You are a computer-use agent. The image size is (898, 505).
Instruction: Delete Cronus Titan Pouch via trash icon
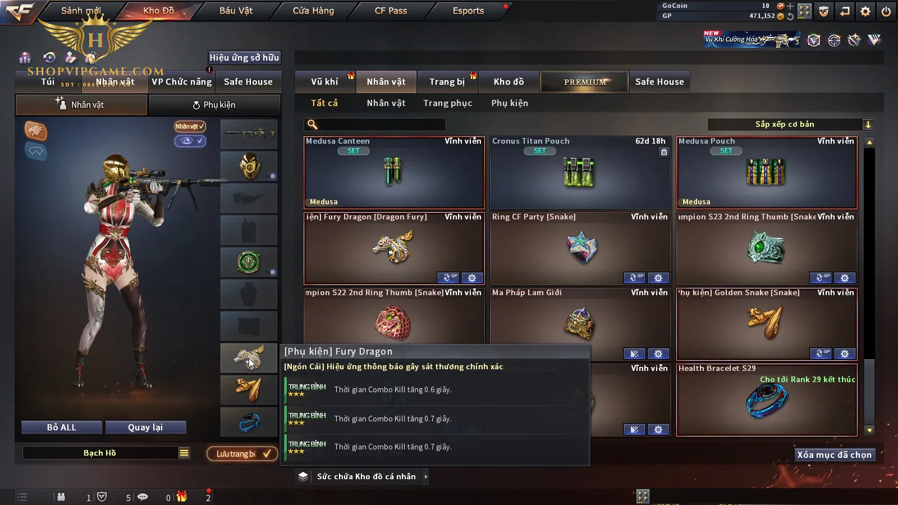point(664,152)
